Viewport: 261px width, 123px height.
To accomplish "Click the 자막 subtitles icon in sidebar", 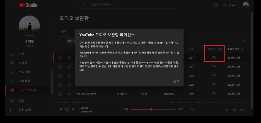I will click(x=12, y=54).
